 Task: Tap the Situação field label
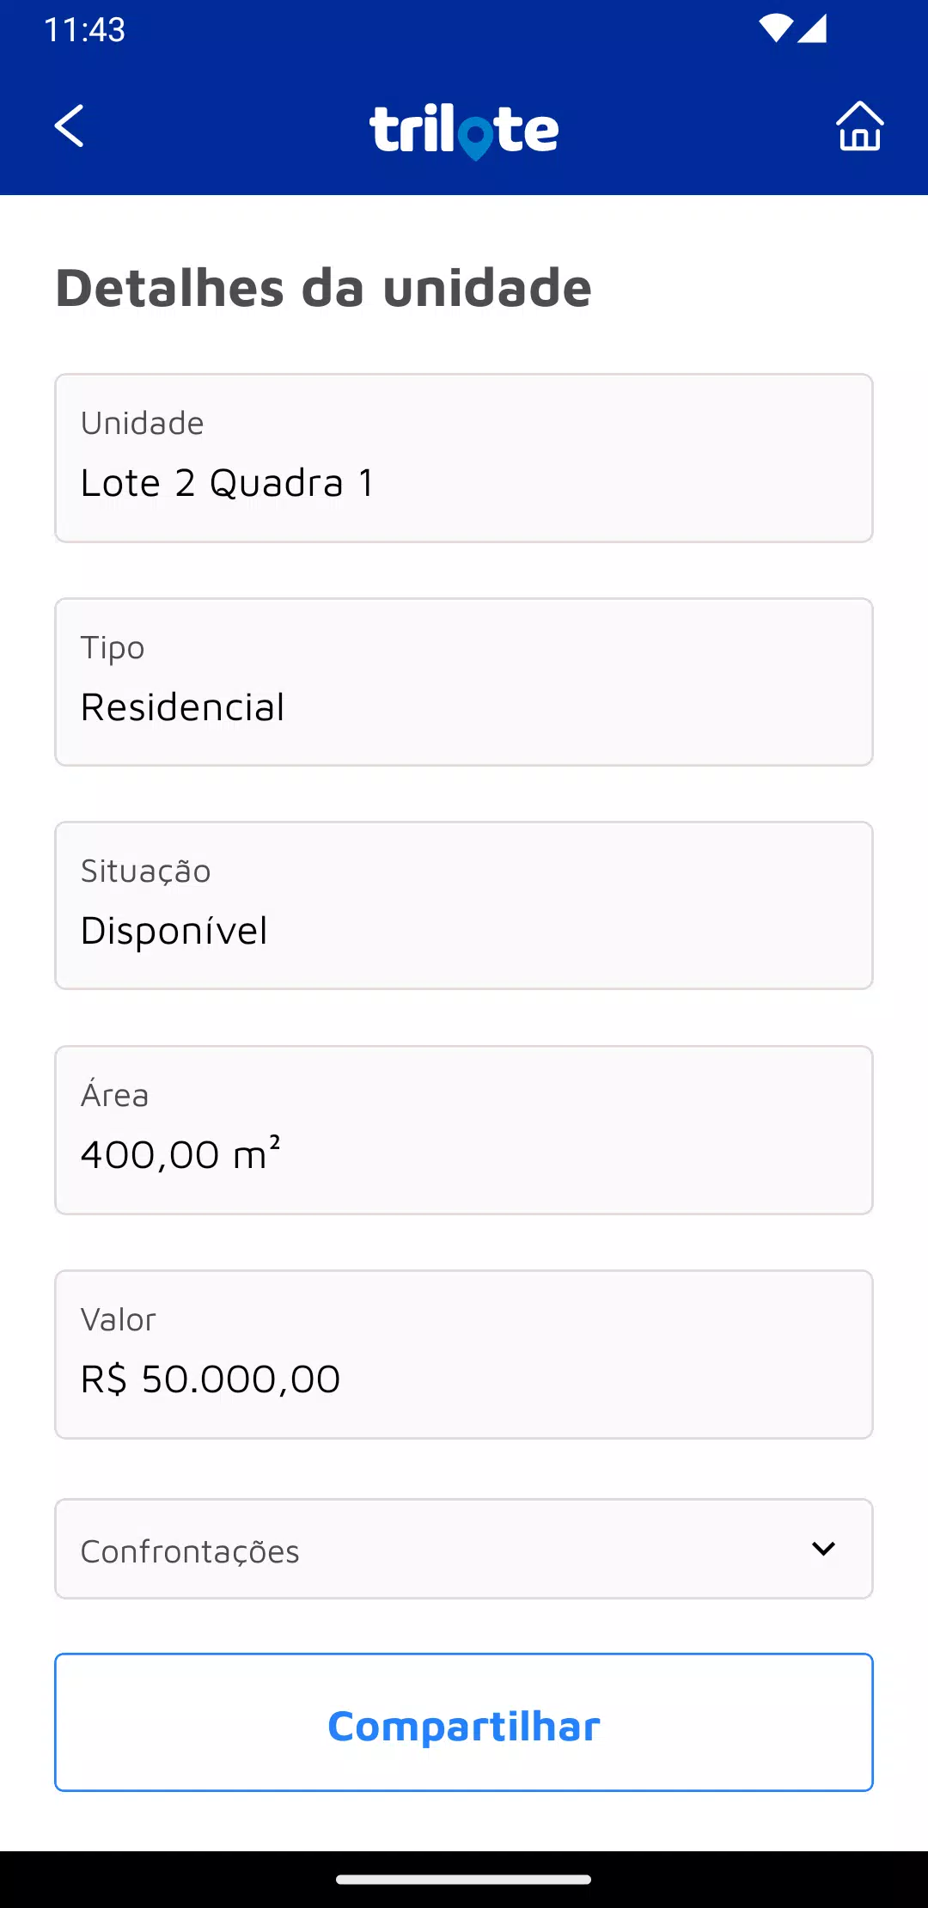[146, 871]
